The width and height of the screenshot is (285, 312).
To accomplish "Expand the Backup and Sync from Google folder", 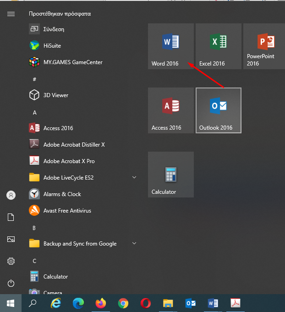I will pos(82,244).
